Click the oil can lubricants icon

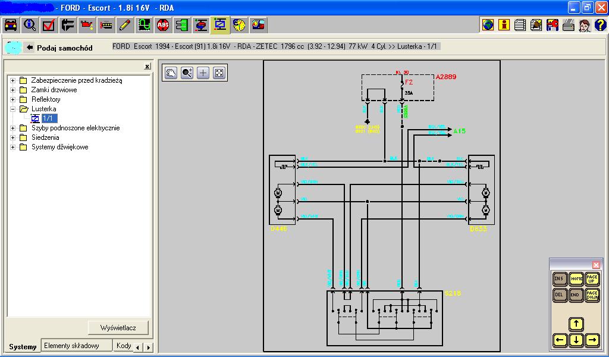(x=87, y=25)
